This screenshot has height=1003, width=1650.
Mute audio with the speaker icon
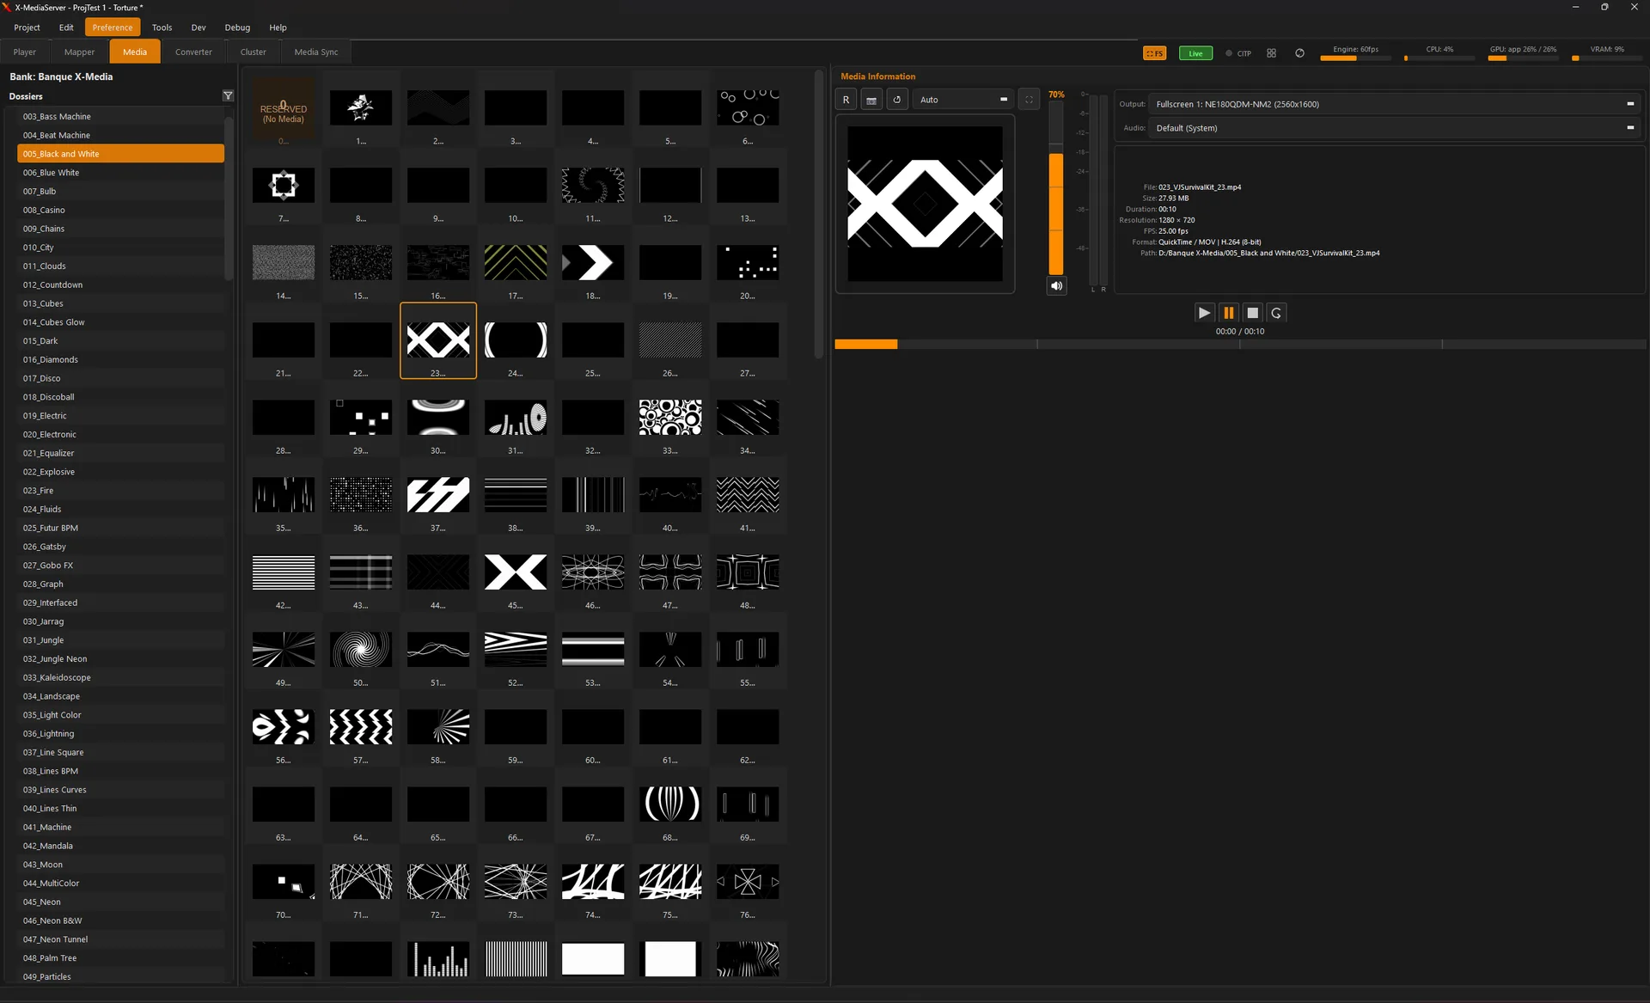[1057, 286]
